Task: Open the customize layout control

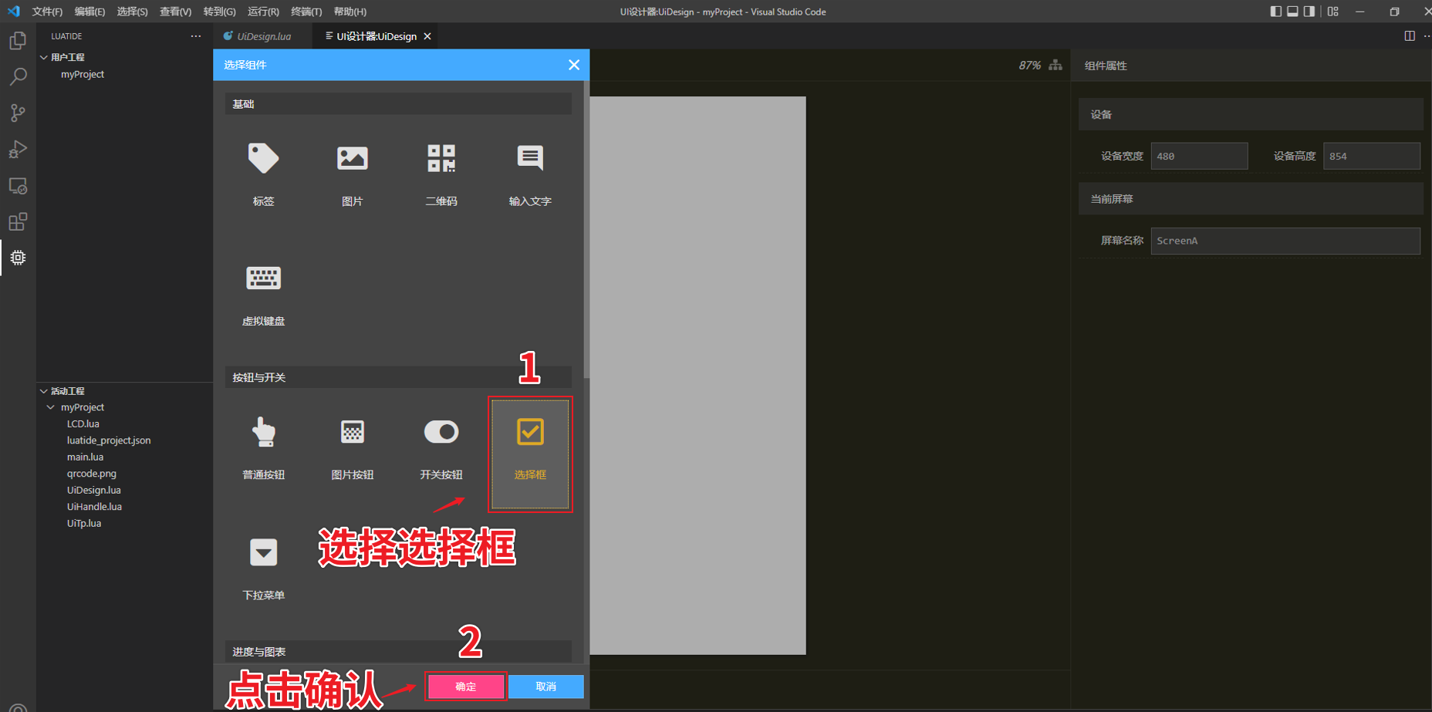Action: [1333, 12]
